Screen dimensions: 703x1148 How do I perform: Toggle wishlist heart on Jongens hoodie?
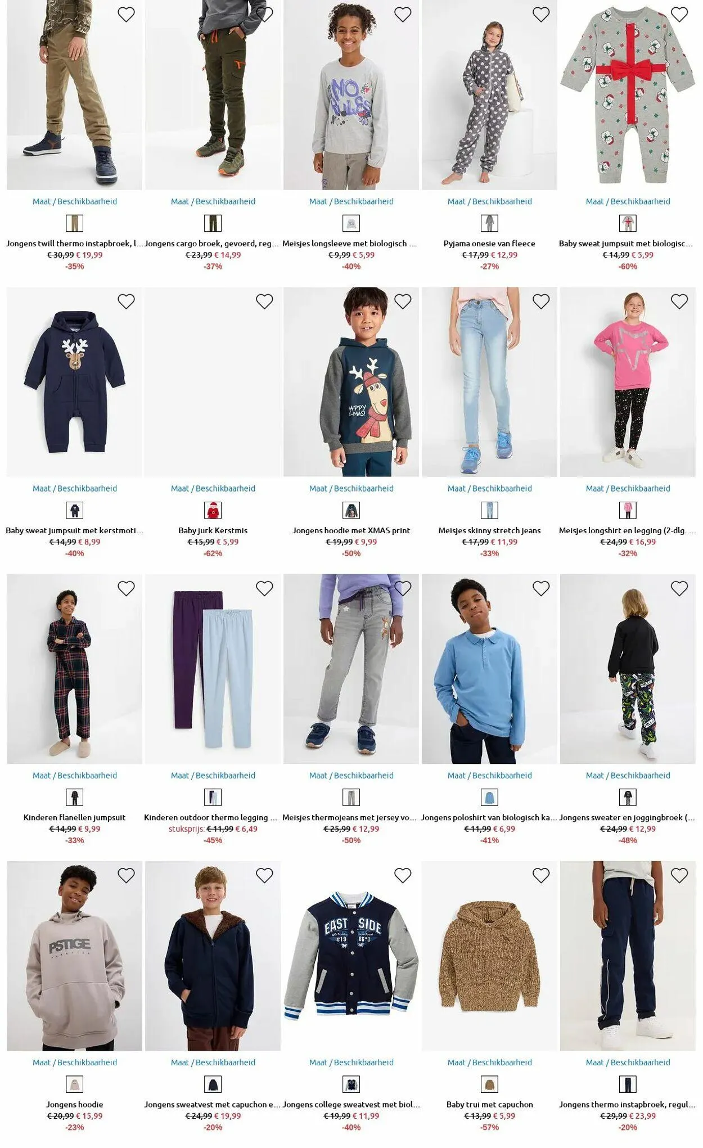tap(126, 875)
